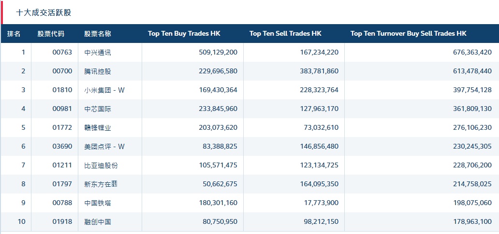Viewport: 499px width, 234px height.
Task: Open the 小米集团 - W row
Action: (104, 90)
